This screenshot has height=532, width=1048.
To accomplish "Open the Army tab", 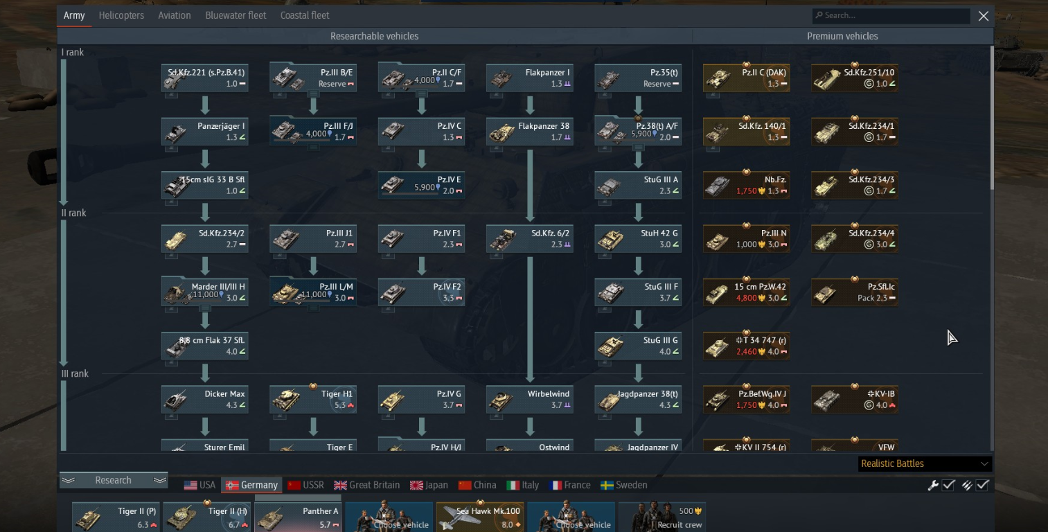I will tap(74, 15).
